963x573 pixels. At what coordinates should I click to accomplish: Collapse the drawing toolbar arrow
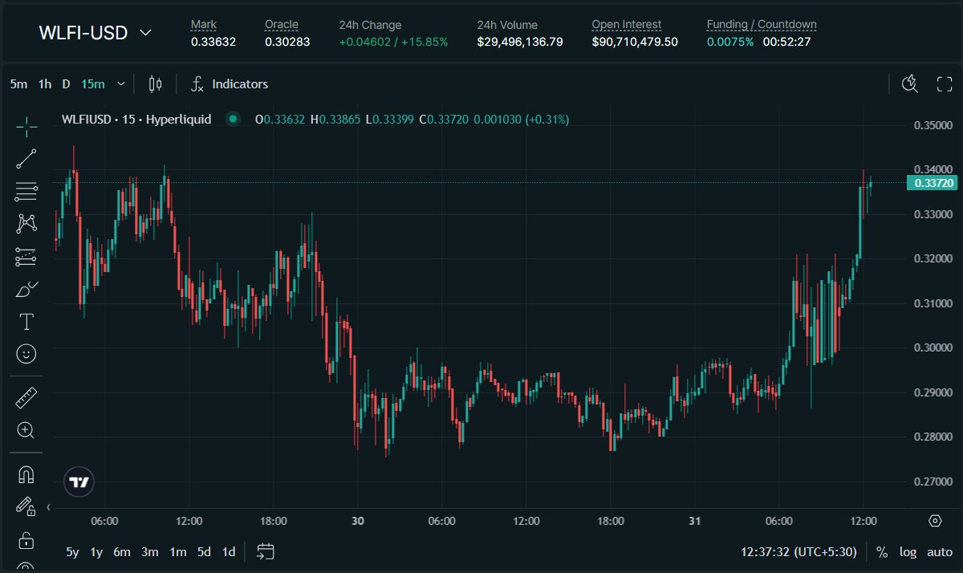(x=49, y=507)
